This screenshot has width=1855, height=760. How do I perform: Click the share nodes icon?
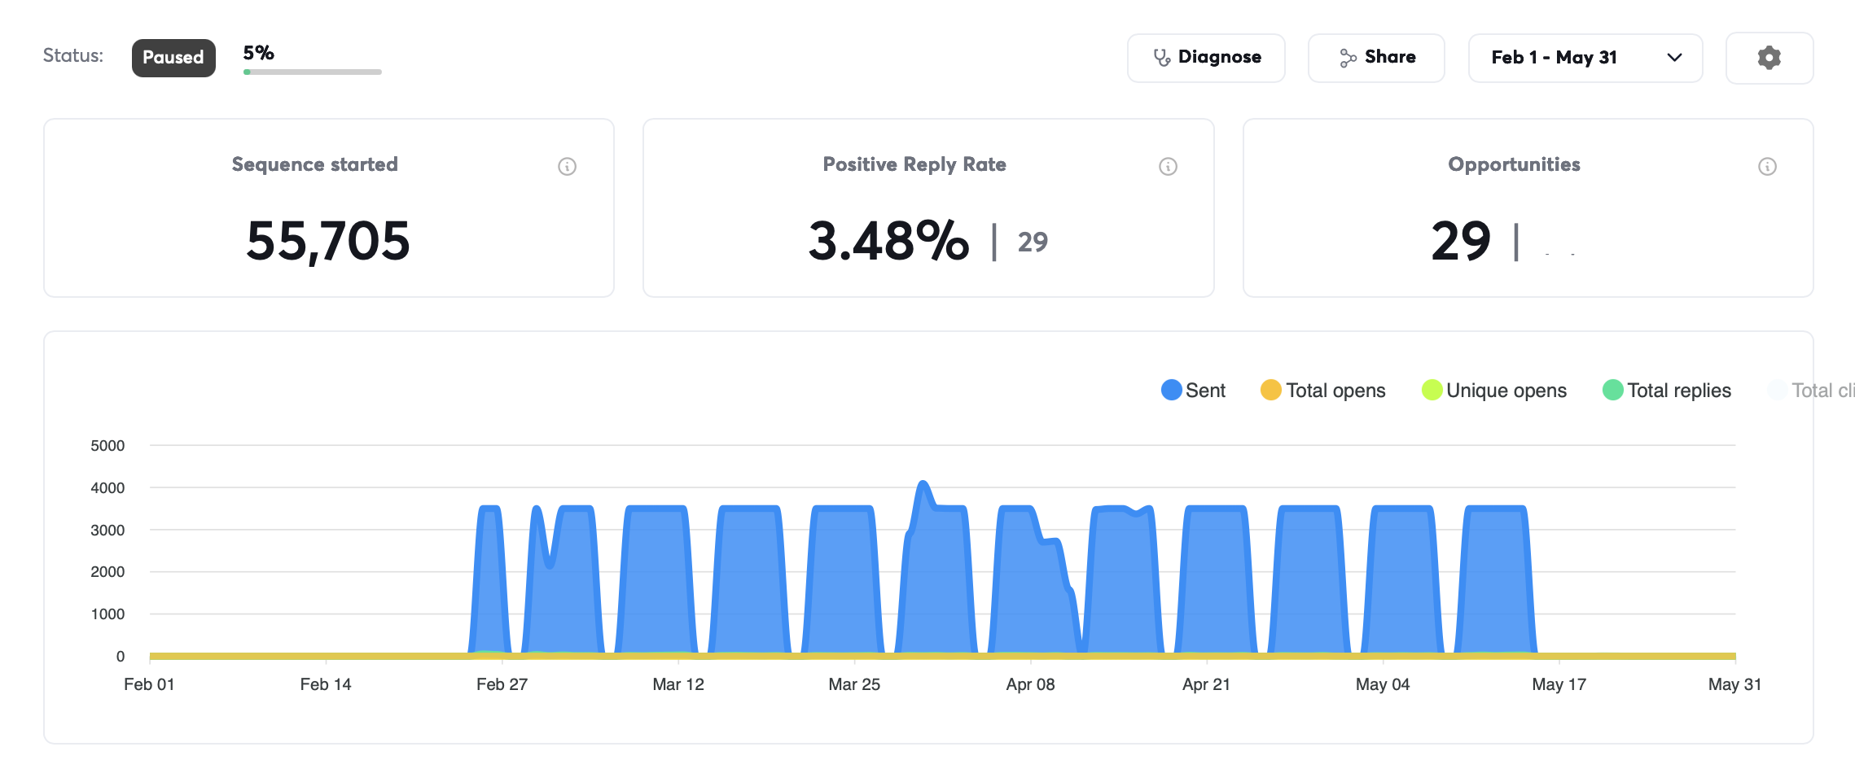[1348, 58]
